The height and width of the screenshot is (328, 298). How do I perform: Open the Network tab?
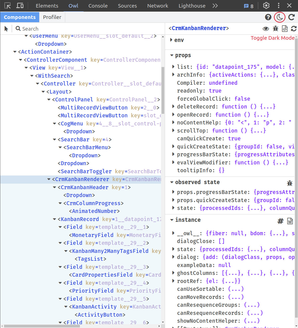(158, 6)
